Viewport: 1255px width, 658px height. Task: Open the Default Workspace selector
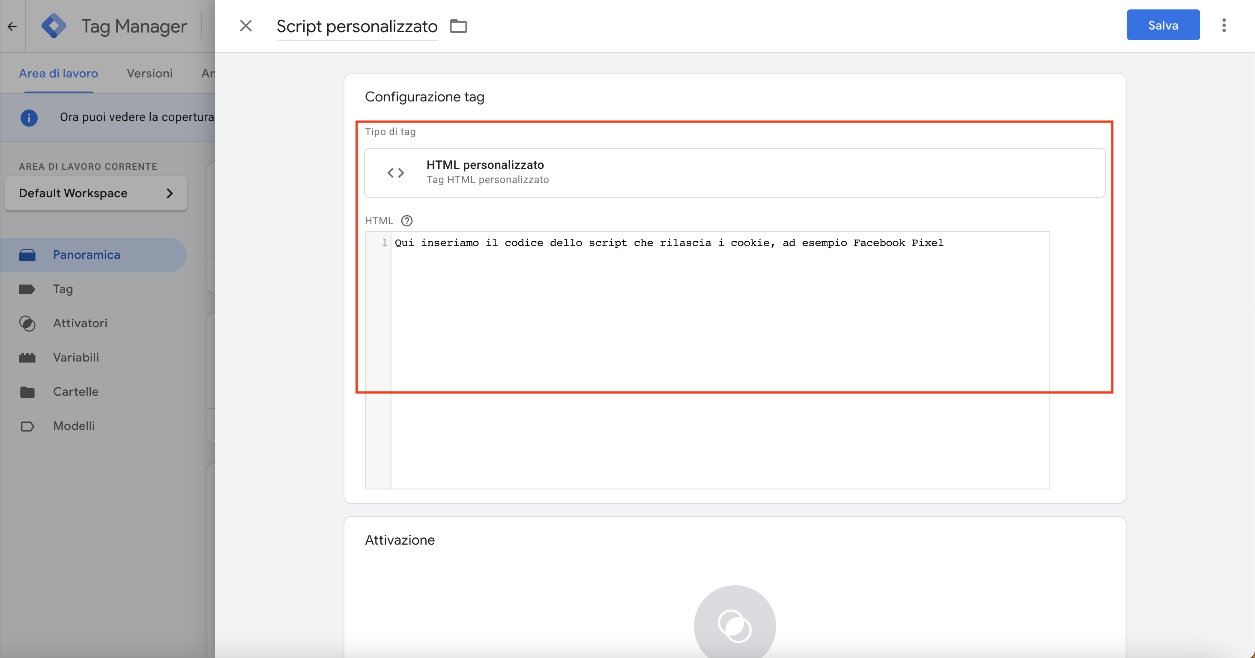click(96, 193)
